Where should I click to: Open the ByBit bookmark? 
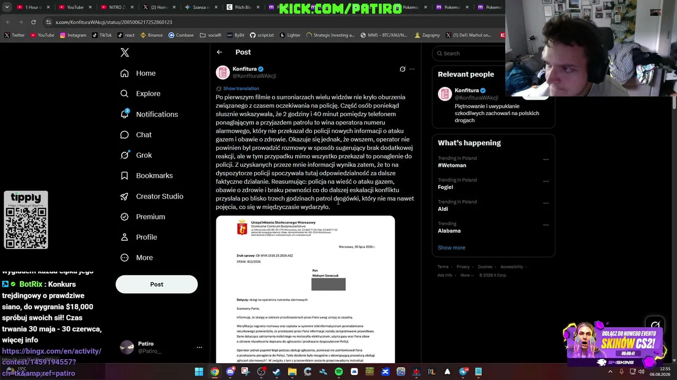(236, 35)
